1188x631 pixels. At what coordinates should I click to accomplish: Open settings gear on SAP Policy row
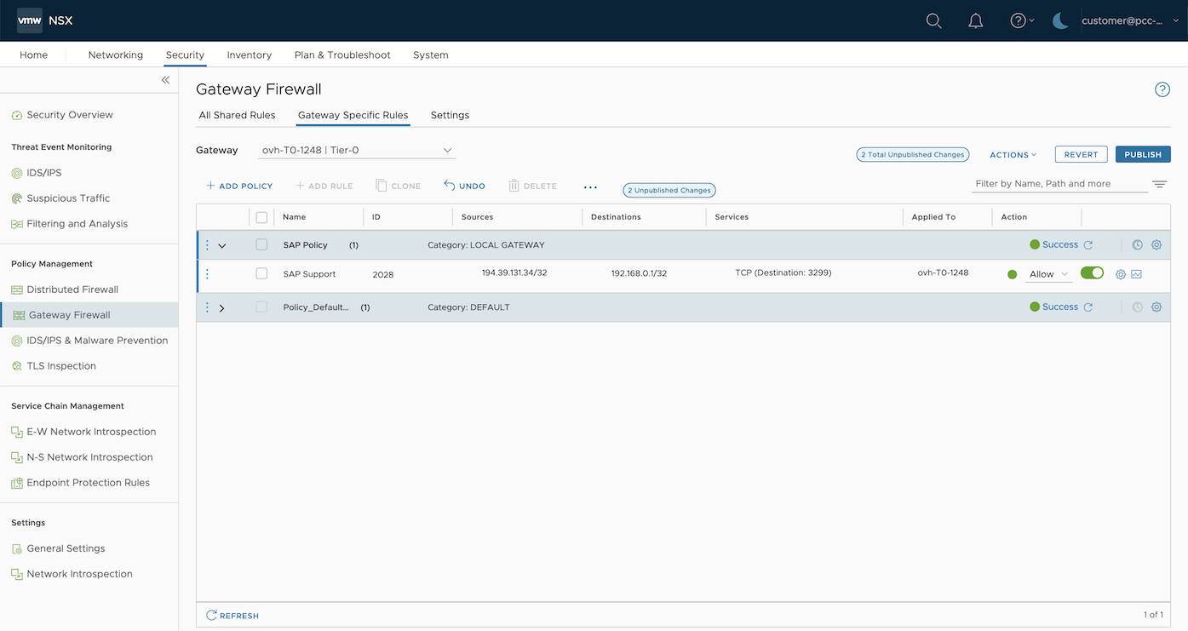click(1156, 244)
